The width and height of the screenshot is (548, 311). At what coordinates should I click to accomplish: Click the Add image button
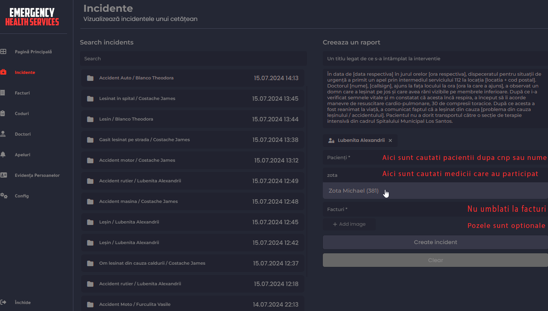click(349, 224)
